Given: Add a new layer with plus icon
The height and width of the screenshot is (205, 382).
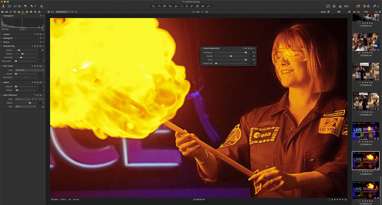Looking at the screenshot, I should pos(76,12).
